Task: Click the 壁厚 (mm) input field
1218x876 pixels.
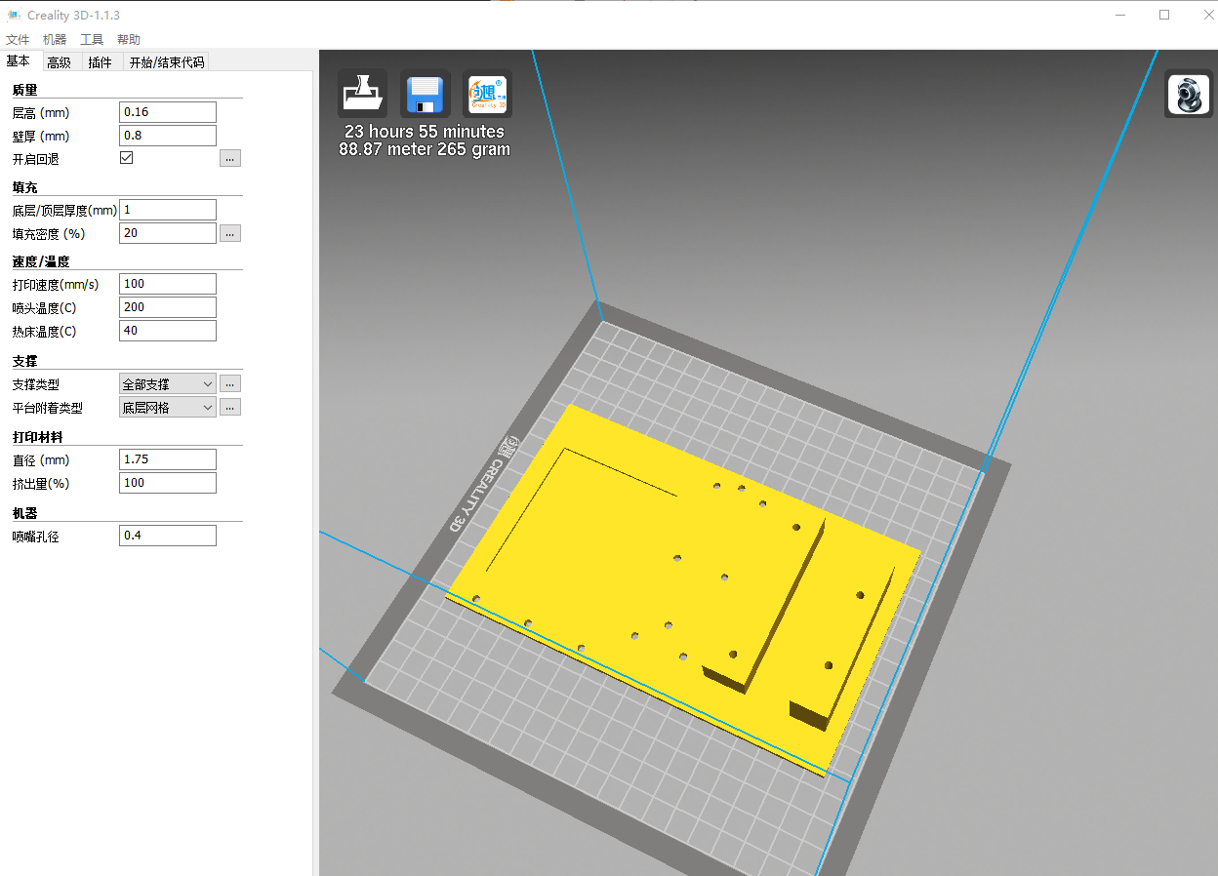Action: [x=168, y=136]
